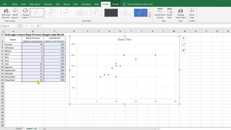Click the formula bar cancel icon

pyautogui.click(x=26, y=26)
